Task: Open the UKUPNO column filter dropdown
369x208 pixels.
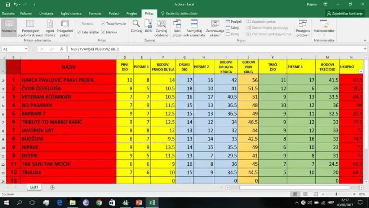Action: pyautogui.click(x=361, y=71)
